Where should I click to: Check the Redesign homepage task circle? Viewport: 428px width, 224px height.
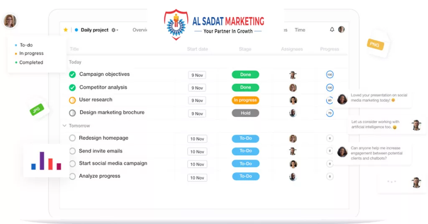72,138
